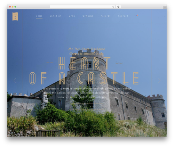Click the 'Heart' headline text
This screenshot has width=174, height=147.
point(85,63)
